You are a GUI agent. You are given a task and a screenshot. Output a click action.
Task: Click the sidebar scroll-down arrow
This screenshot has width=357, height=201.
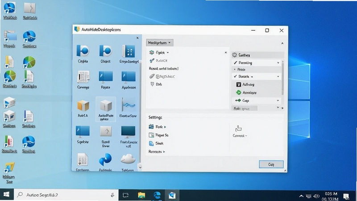[140, 167]
